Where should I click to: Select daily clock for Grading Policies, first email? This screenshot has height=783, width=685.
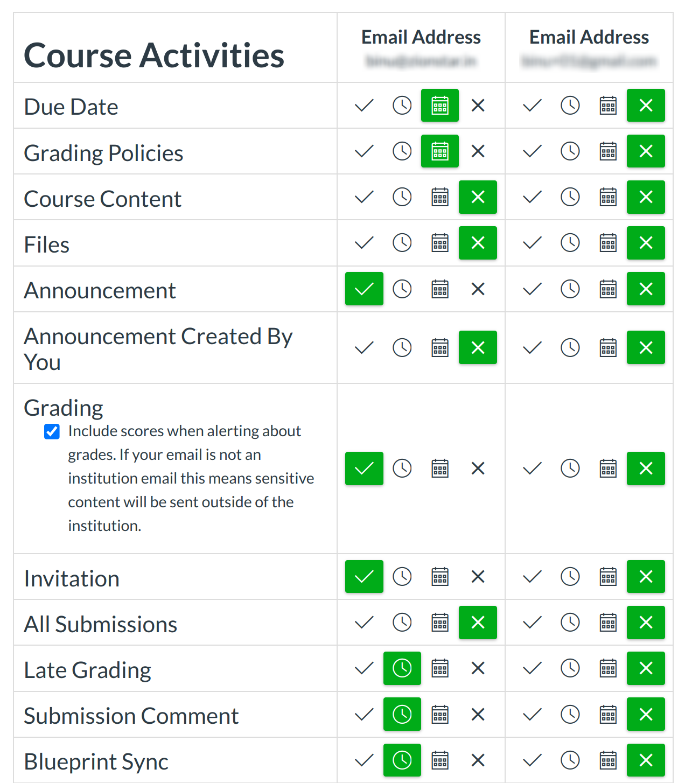point(402,151)
